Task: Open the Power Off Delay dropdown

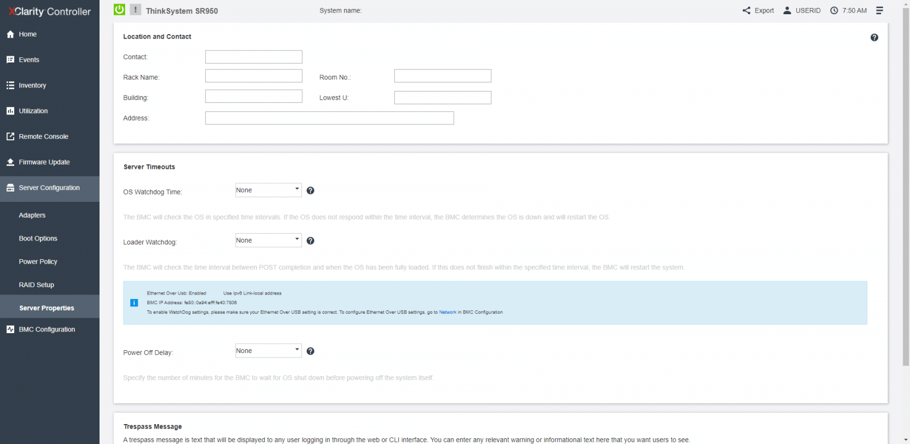Action: point(268,350)
